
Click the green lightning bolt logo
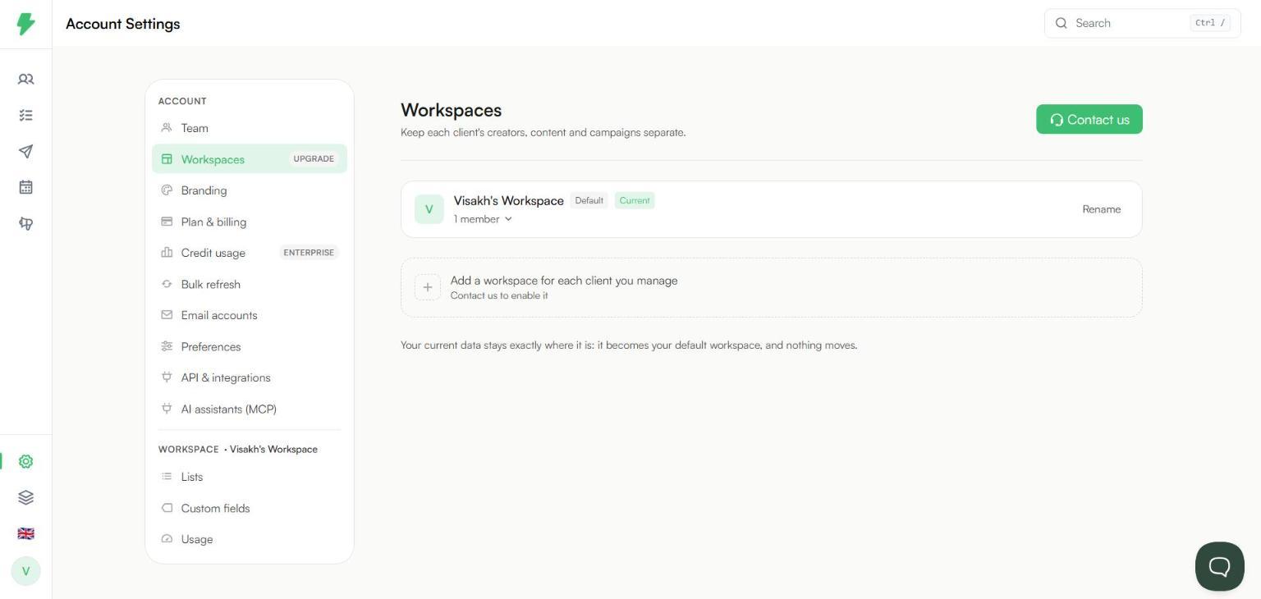(x=25, y=24)
